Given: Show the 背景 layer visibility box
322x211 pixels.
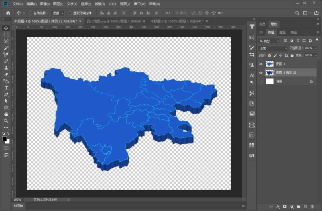Looking at the screenshot, I should point(261,81).
